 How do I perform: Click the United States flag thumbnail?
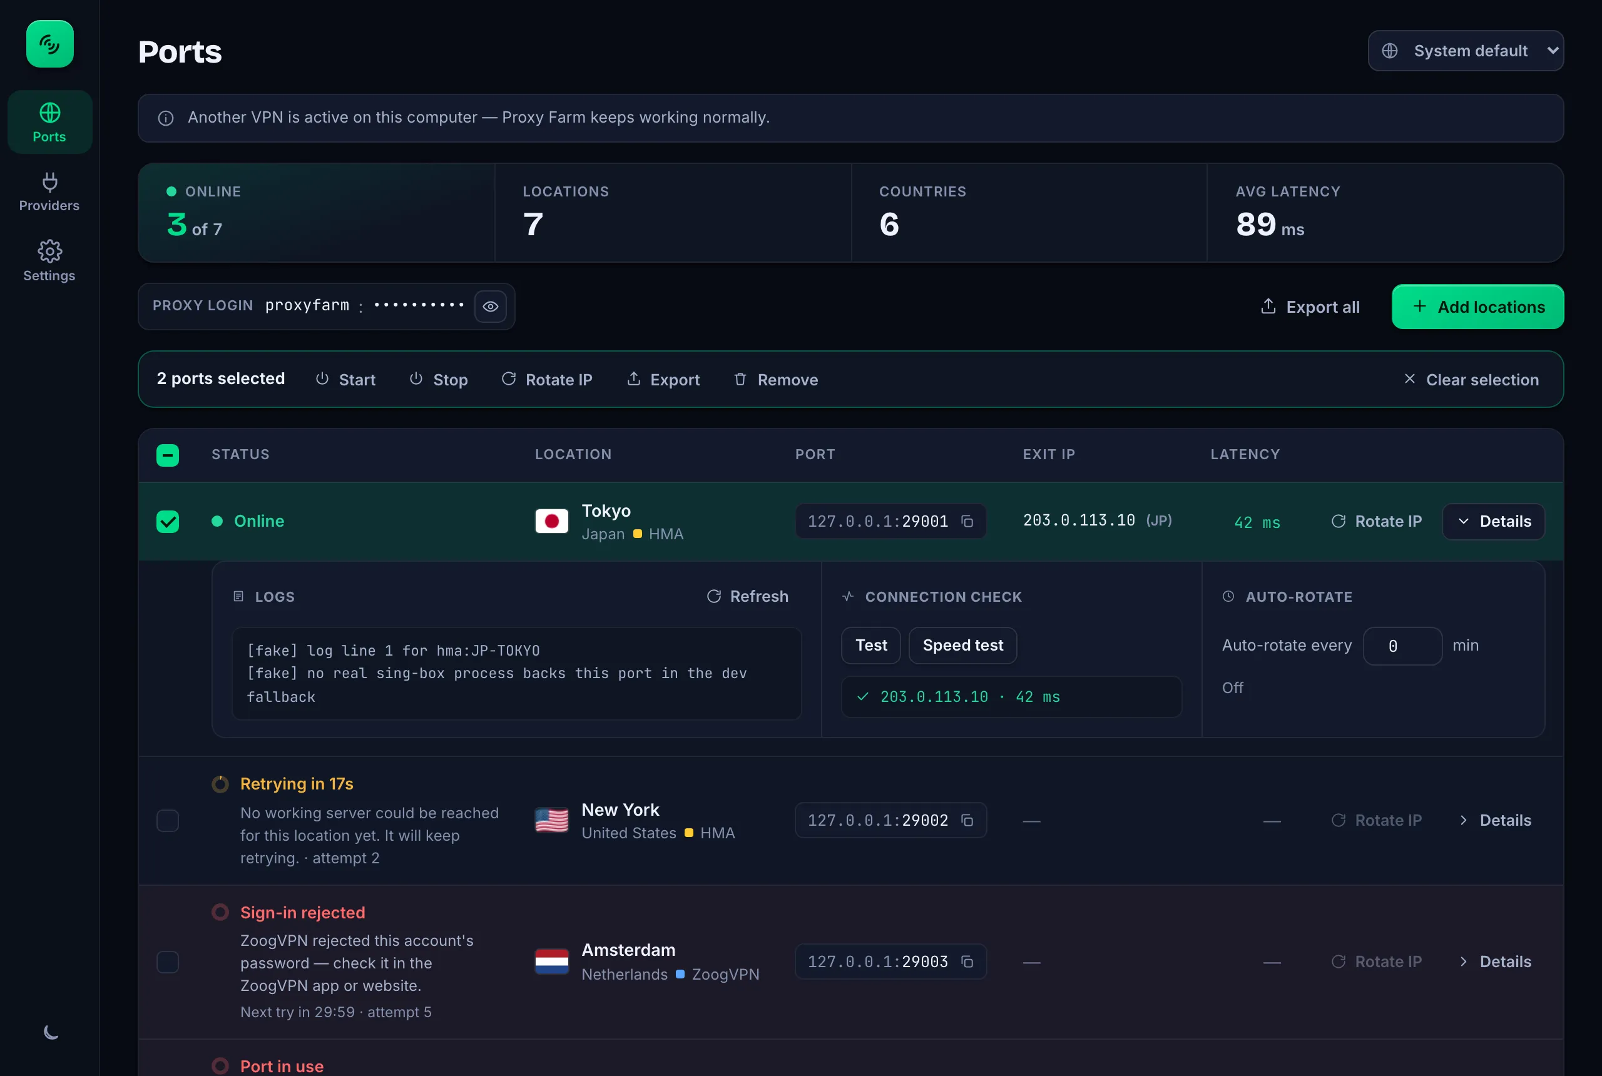[551, 821]
